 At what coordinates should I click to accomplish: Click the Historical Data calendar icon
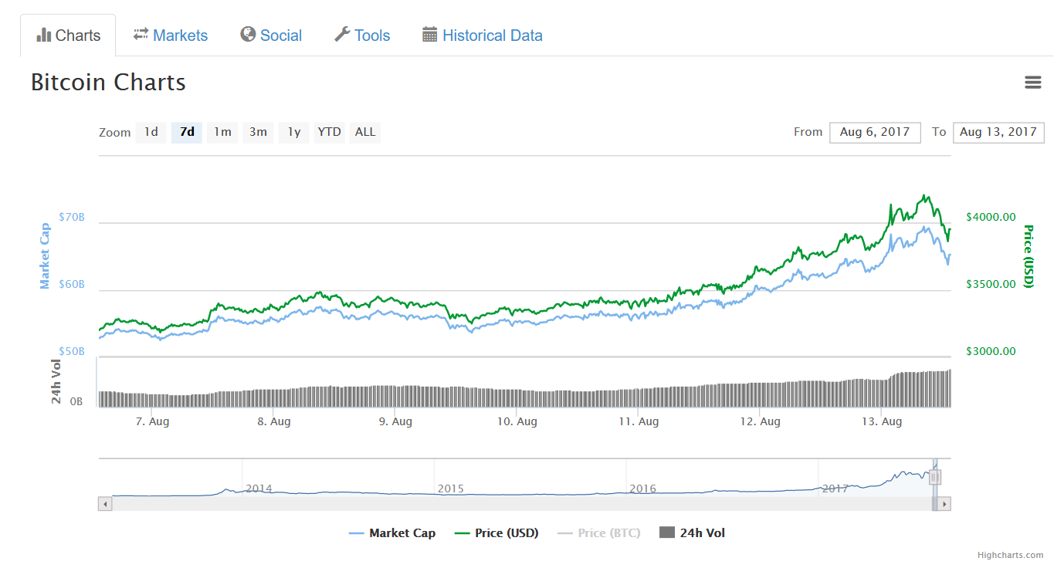click(430, 35)
